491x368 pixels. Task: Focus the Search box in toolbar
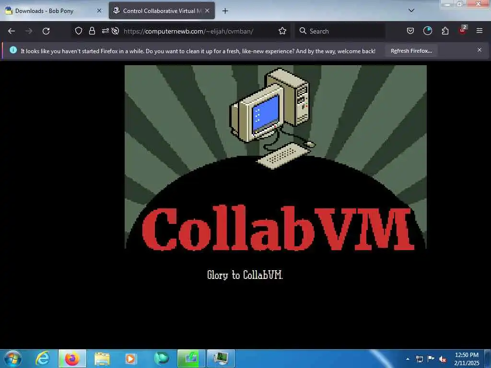tap(340, 31)
